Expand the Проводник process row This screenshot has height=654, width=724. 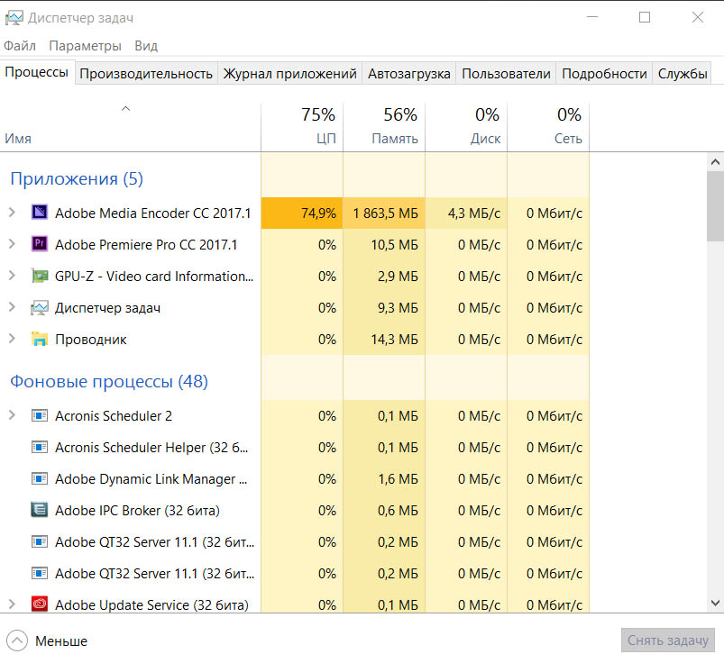12,339
